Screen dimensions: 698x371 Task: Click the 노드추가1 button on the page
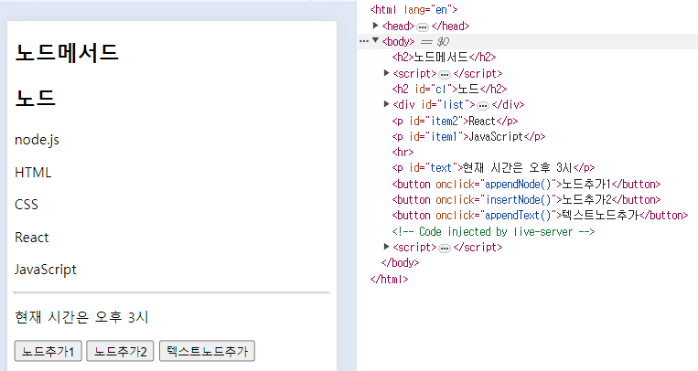pyautogui.click(x=48, y=351)
